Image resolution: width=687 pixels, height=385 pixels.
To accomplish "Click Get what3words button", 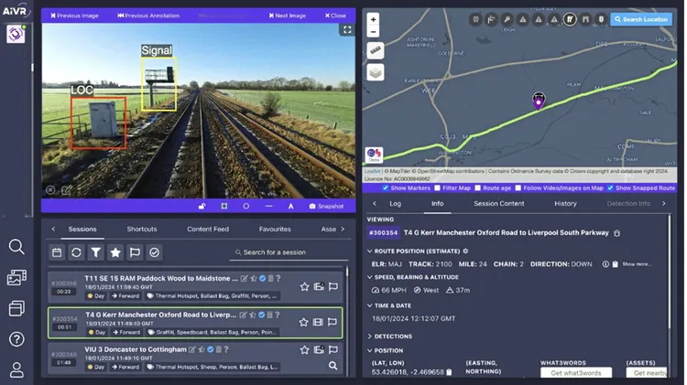I will (576, 373).
